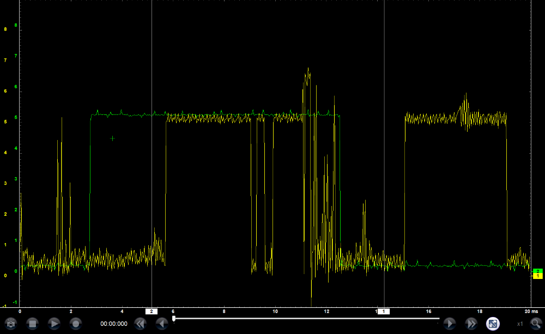
Task: Fast forward with the double-right arrow button
Action: [x=471, y=324]
